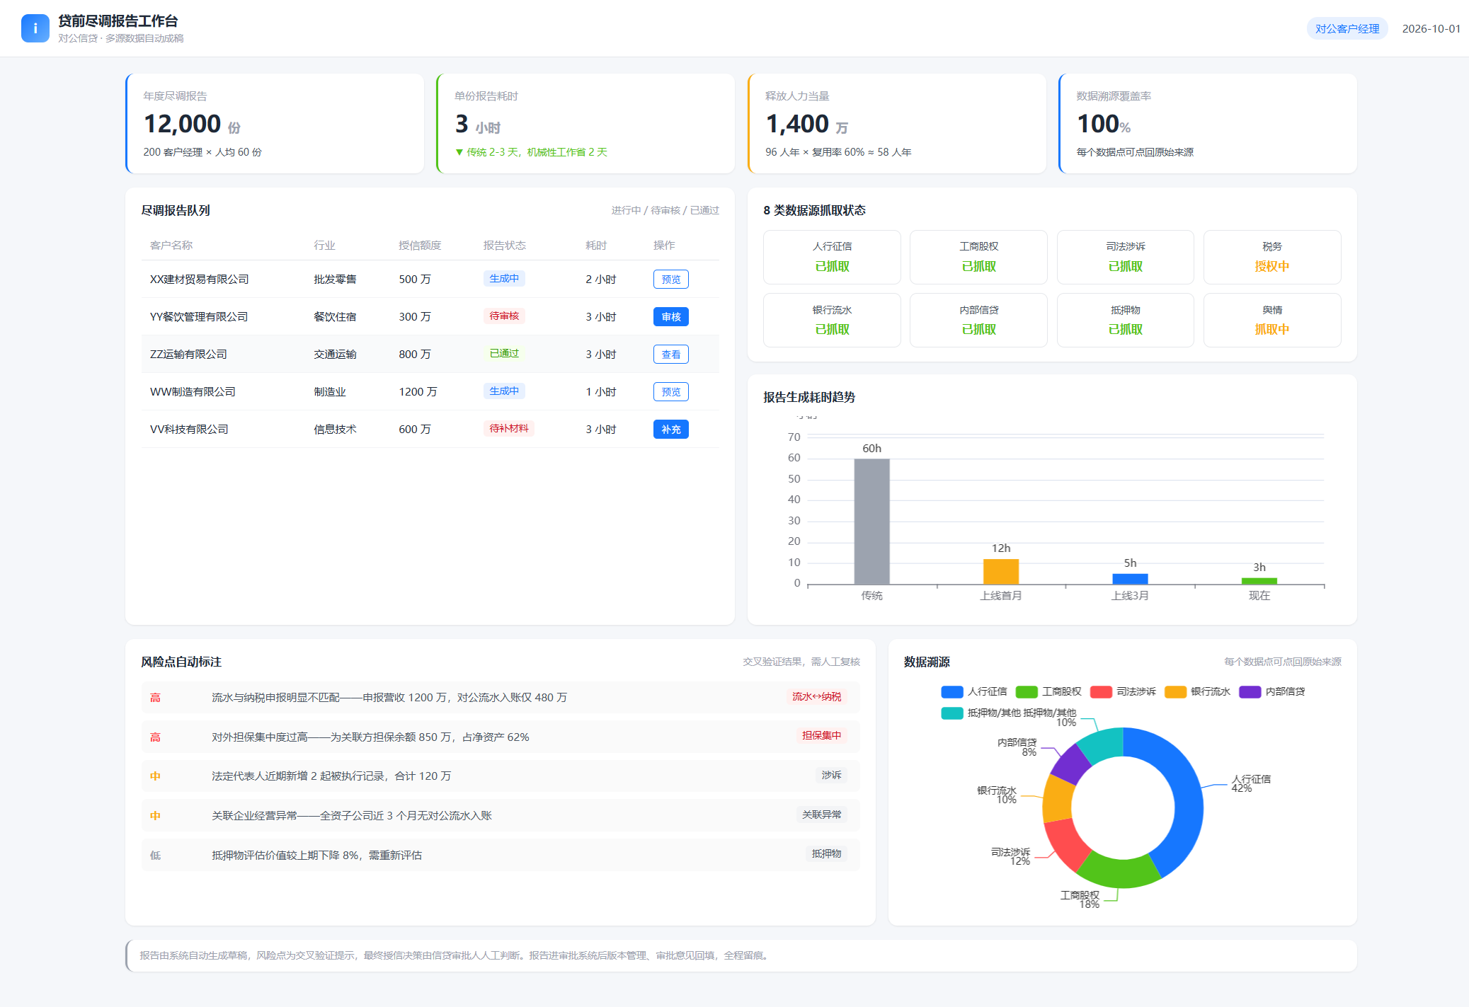Toggle the 银行流水 orange legend swatch
Screen dimensions: 1469x1007
(x=1175, y=692)
